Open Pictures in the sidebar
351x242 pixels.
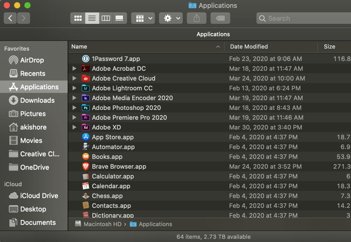34,114
